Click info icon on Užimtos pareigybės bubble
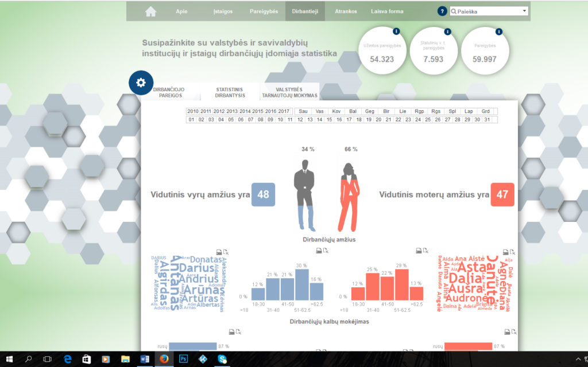This screenshot has width=588, height=367. pyautogui.click(x=396, y=32)
